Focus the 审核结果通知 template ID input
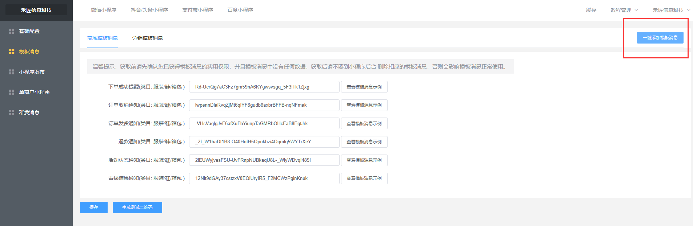The width and height of the screenshot is (693, 226). click(264, 178)
